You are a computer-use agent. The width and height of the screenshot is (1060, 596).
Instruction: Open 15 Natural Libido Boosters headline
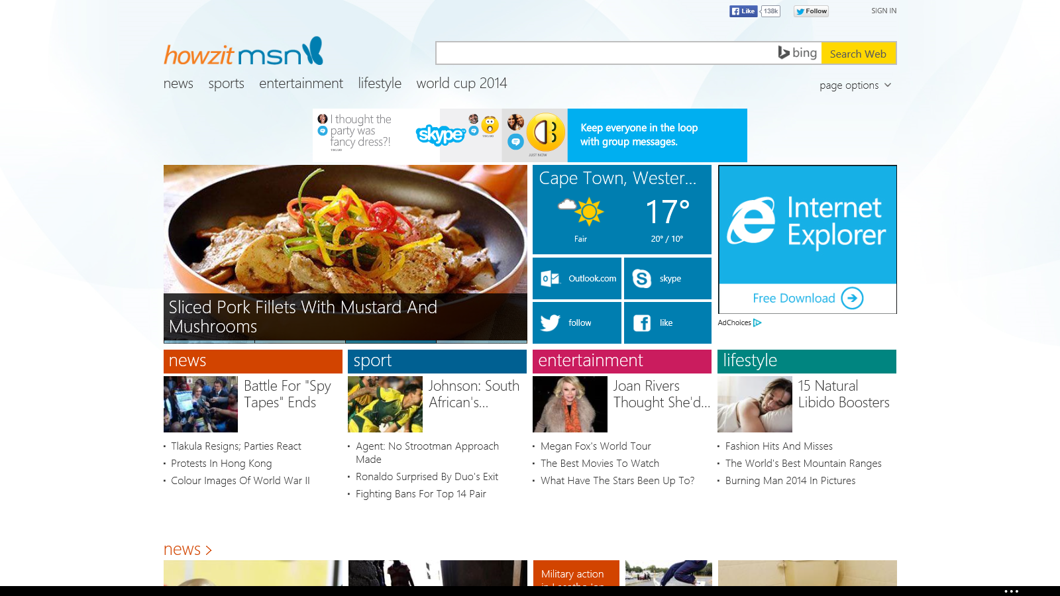(x=843, y=394)
